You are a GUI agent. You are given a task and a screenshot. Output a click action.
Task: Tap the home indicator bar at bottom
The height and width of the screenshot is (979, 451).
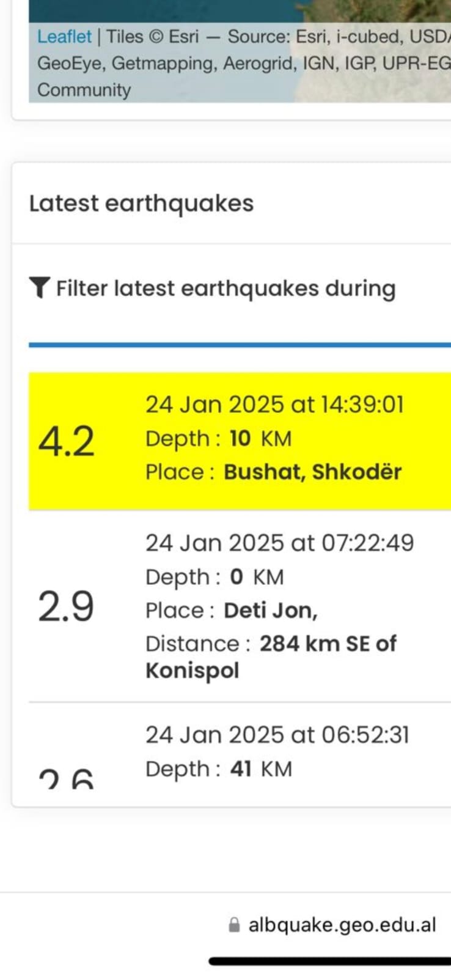click(x=330, y=961)
